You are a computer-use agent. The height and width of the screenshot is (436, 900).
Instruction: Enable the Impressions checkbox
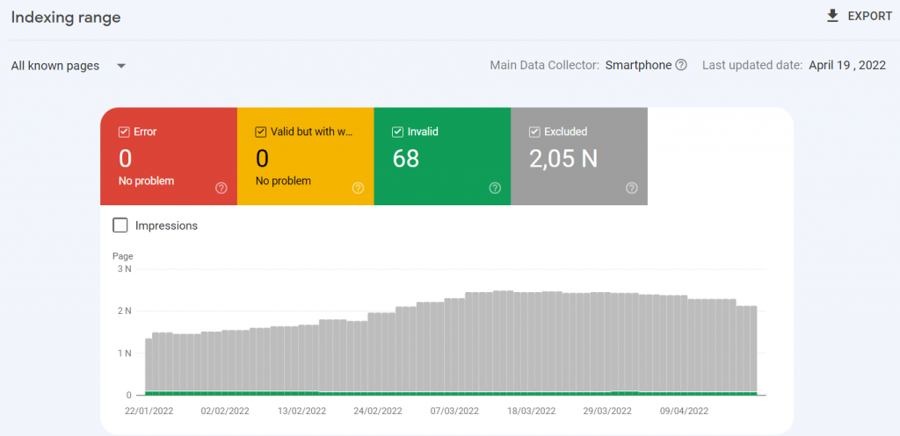click(x=120, y=225)
